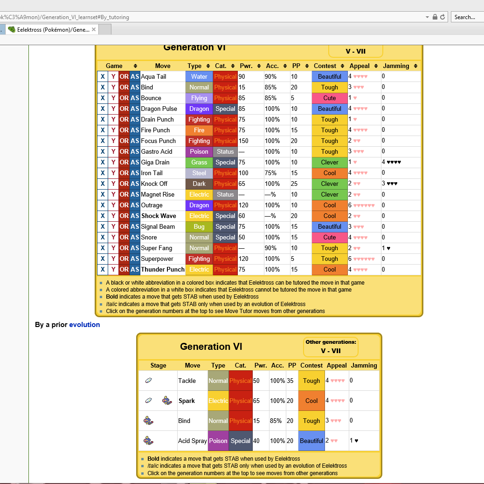The height and width of the screenshot is (484, 484).
Task: Open the Super Fang move link
Action: [156, 248]
